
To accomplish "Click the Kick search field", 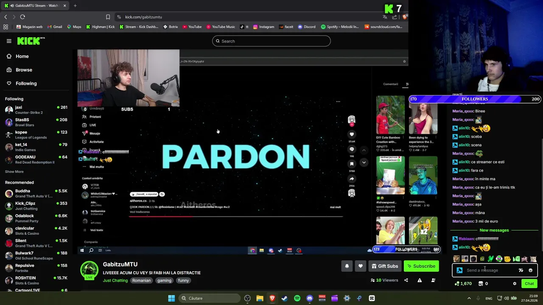I will 271,41.
